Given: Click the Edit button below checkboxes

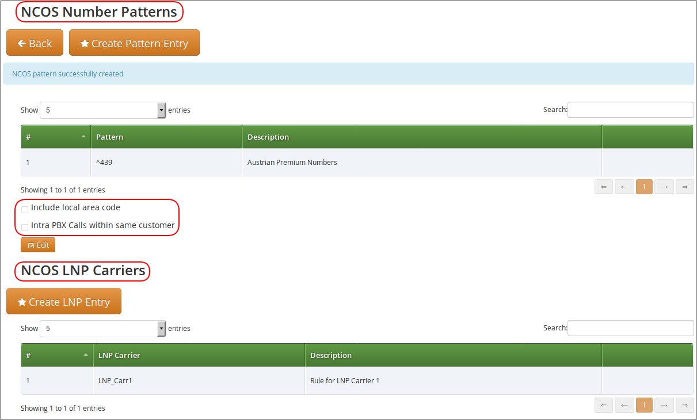Looking at the screenshot, I should pyautogui.click(x=38, y=245).
